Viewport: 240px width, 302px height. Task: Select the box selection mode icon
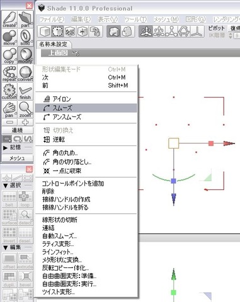point(7,139)
